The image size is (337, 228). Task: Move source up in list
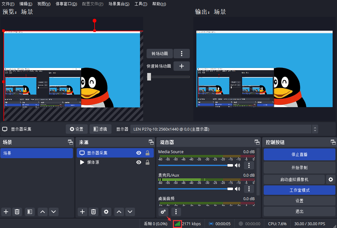click(119, 212)
